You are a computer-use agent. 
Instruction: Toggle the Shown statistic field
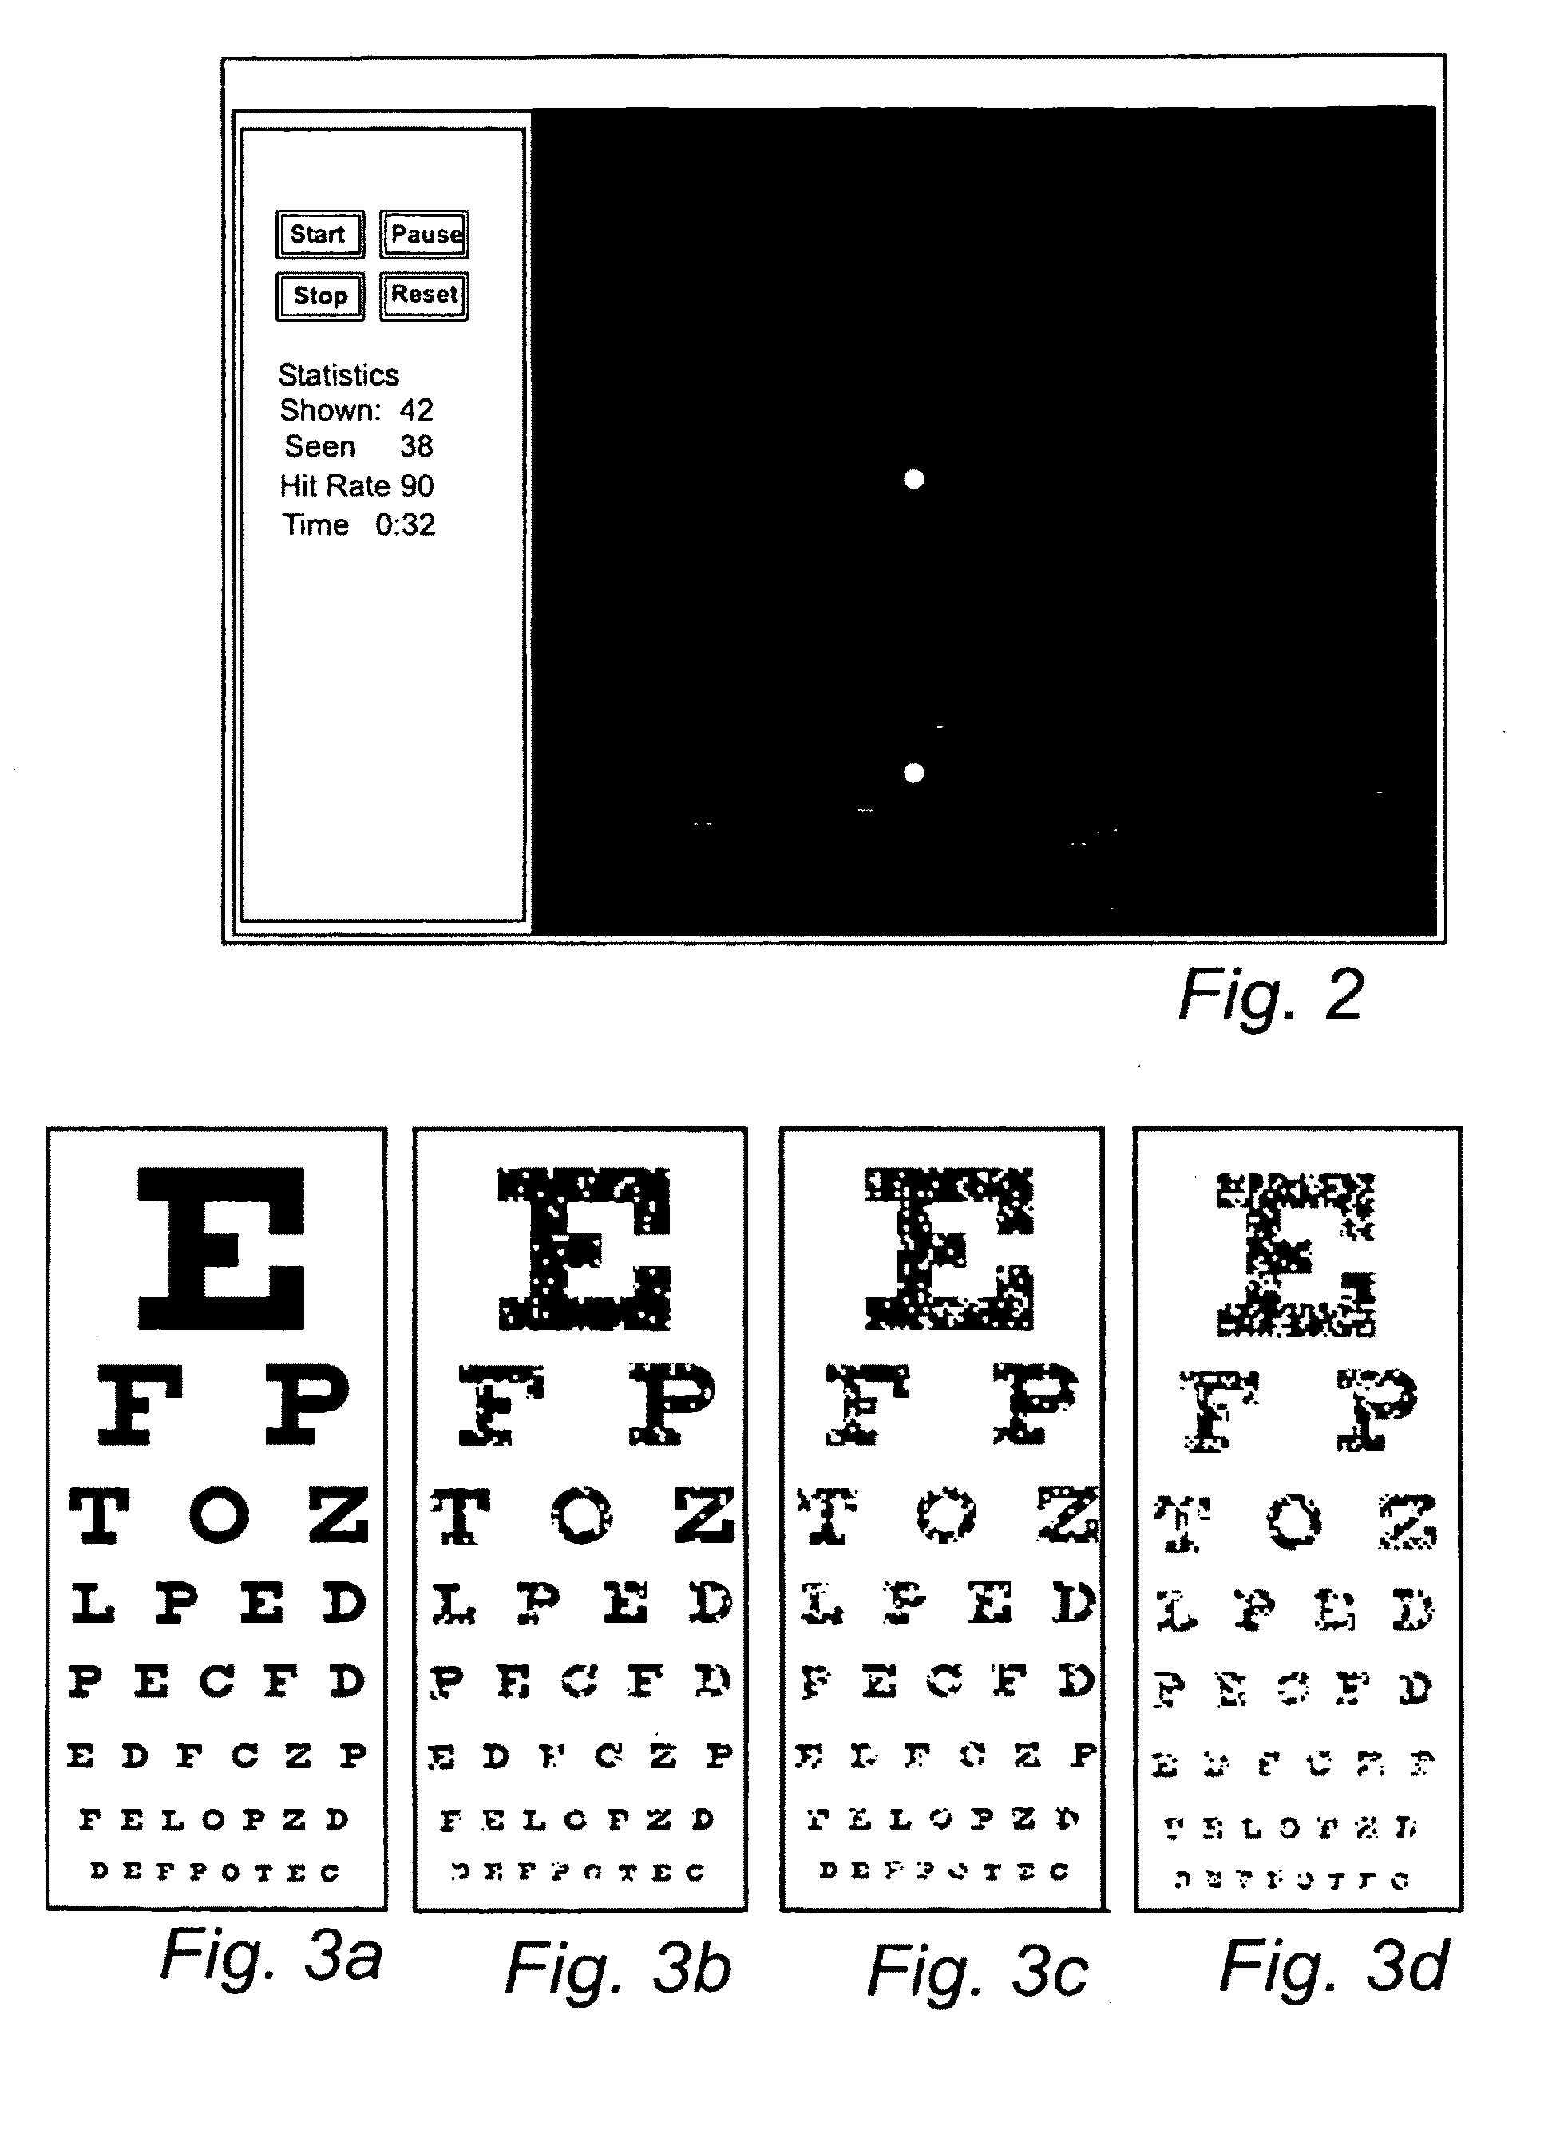(x=330, y=411)
